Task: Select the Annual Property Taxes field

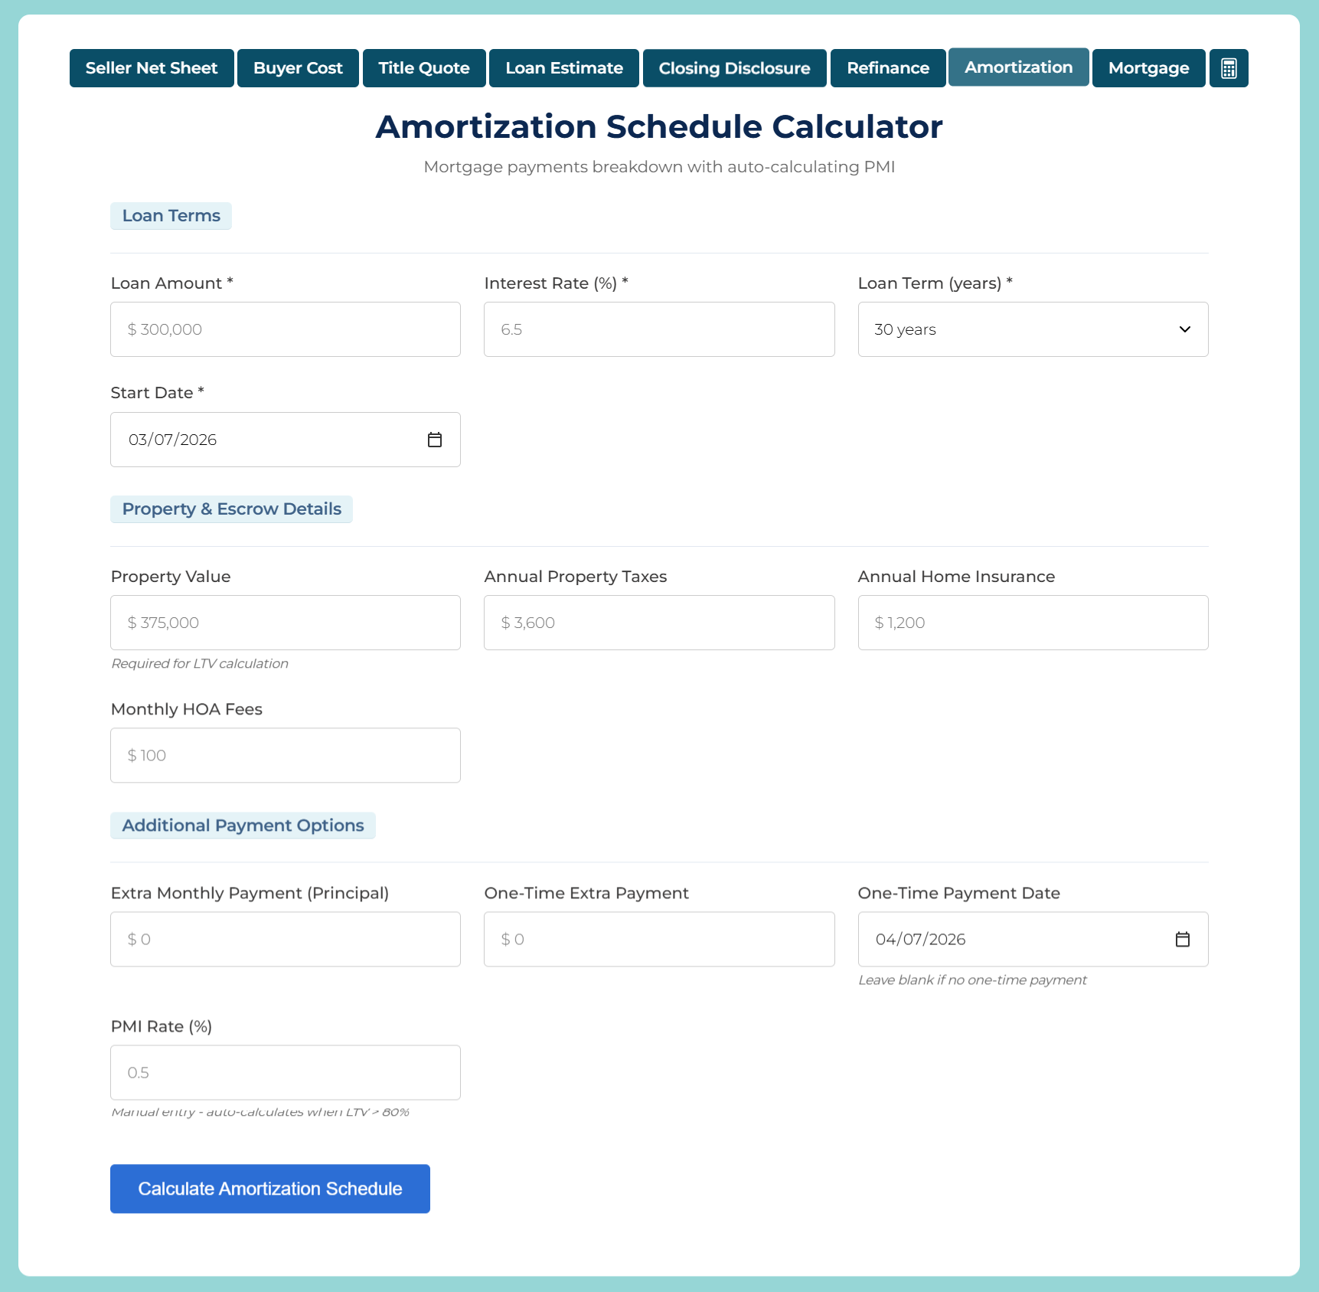Action: [x=658, y=622]
